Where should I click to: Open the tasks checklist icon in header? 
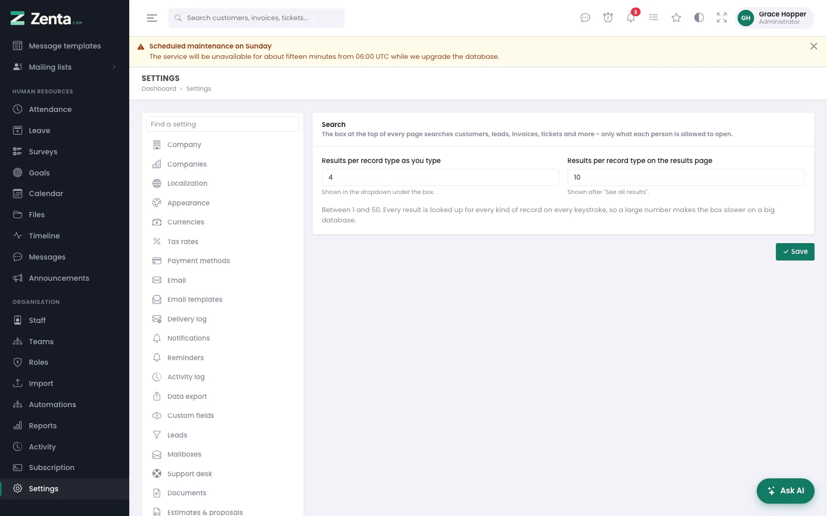click(x=653, y=18)
